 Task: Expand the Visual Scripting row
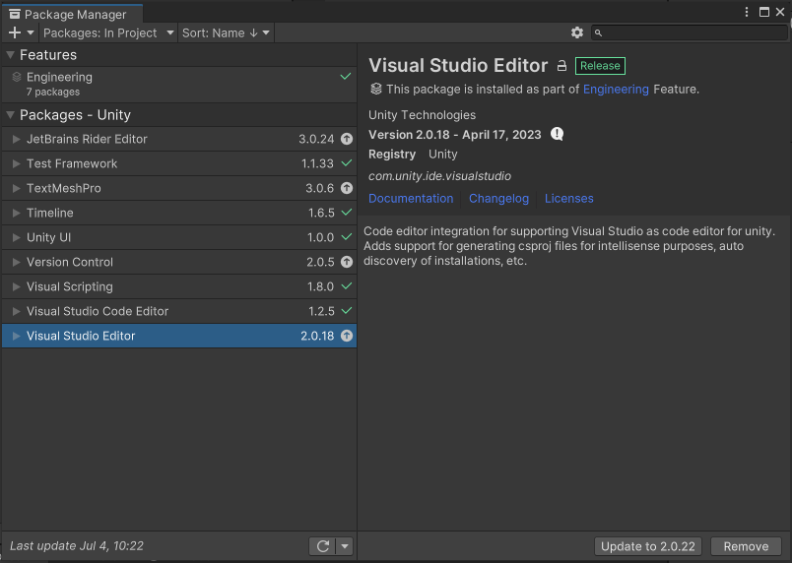coord(16,286)
